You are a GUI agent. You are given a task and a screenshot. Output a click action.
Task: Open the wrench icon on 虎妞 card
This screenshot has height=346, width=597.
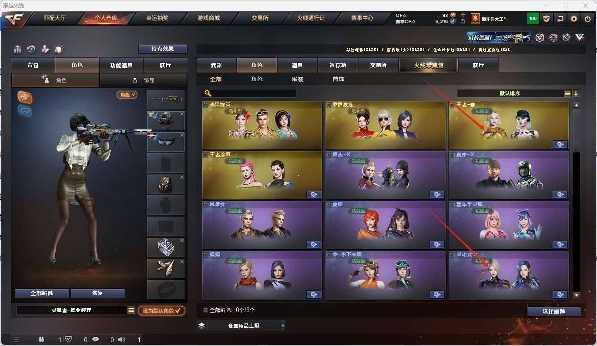click(x=437, y=244)
